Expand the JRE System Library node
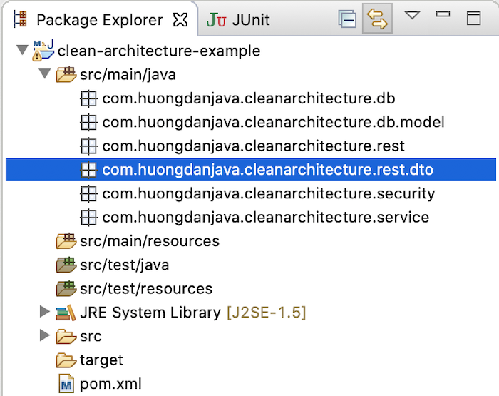 (44, 311)
